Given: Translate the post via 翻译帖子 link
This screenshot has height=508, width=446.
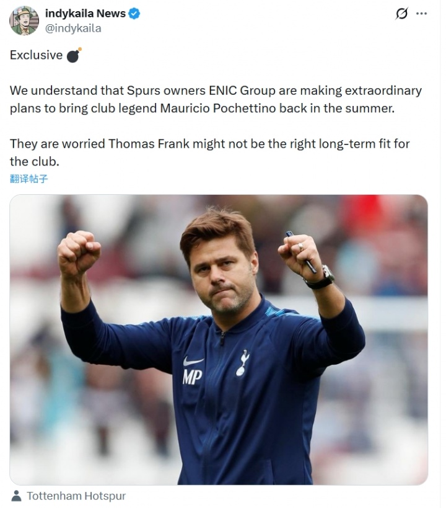Looking at the screenshot, I should click(28, 179).
